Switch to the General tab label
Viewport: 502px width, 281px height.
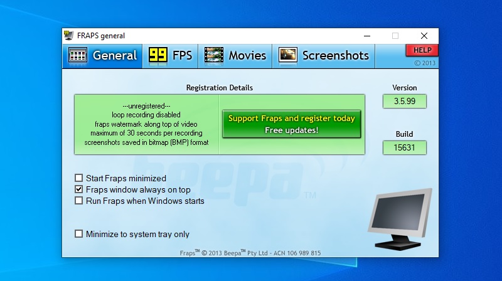pos(115,55)
